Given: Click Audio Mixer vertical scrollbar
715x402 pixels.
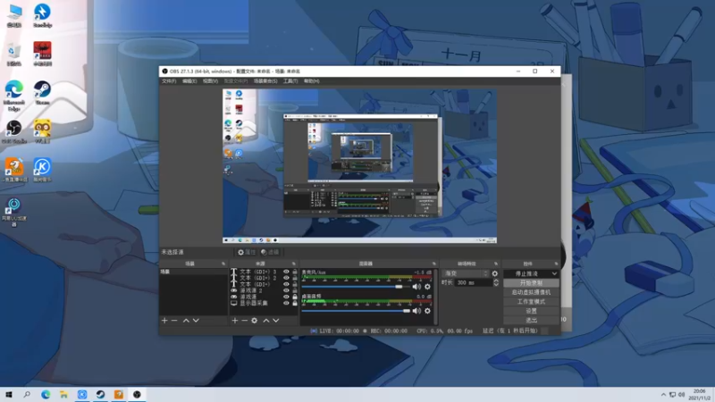Looking at the screenshot, I should point(435,297).
